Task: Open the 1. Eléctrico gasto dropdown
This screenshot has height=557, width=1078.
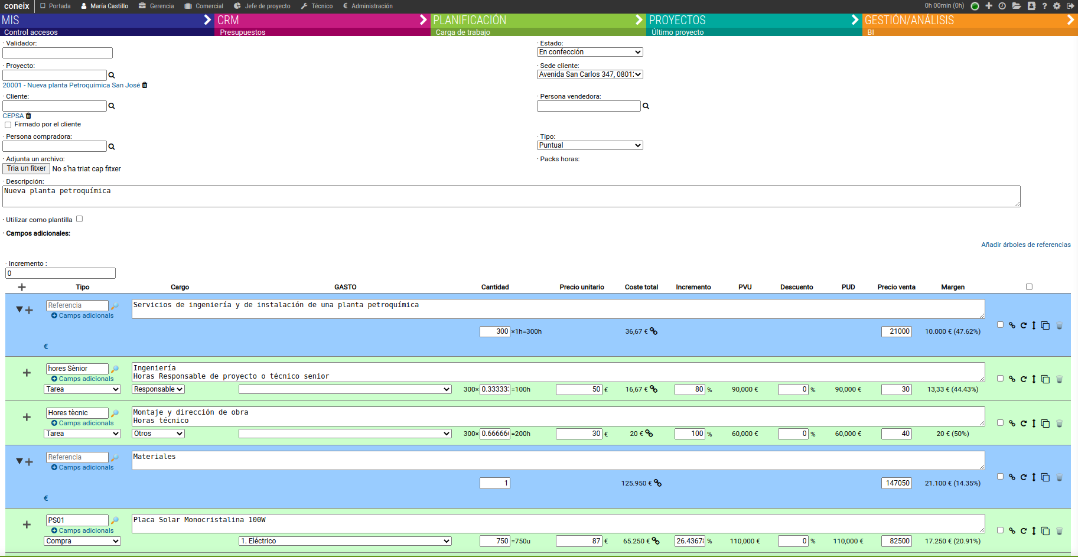Action: tap(345, 541)
